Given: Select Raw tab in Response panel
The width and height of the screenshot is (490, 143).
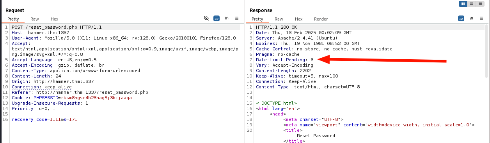Looking at the screenshot, I should 279,19.
